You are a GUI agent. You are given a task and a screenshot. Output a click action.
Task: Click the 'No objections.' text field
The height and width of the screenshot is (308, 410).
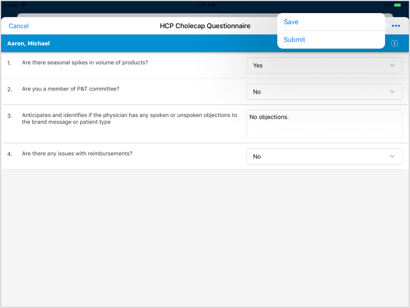point(324,124)
